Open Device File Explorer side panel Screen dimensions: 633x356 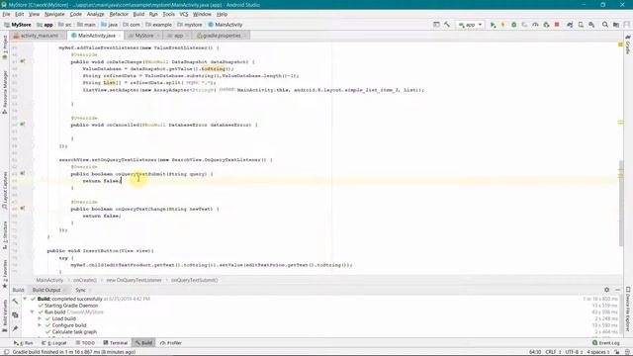point(628,310)
